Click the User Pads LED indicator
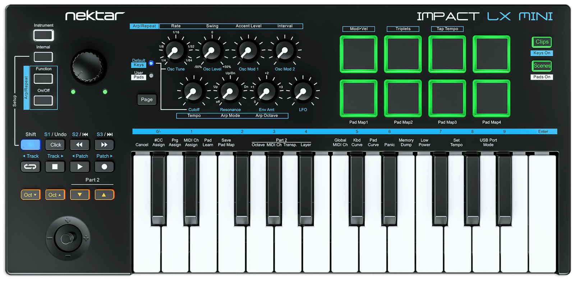575x281 pixels. click(x=151, y=76)
